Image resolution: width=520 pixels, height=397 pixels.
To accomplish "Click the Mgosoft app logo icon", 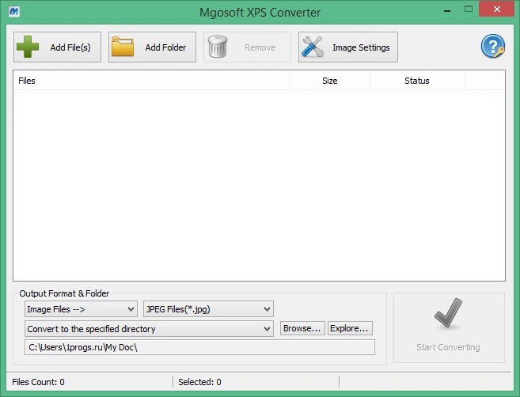I will (x=14, y=12).
